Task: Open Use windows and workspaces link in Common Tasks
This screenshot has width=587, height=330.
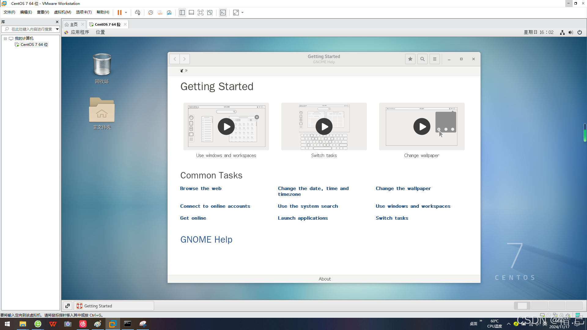Action: click(x=413, y=206)
